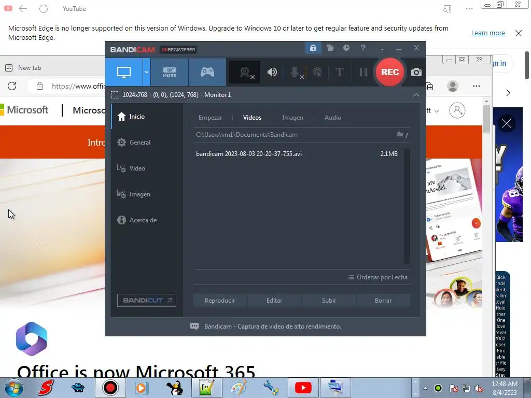Open the BANDICUT link button
This screenshot has height=398, width=531.
147,300
